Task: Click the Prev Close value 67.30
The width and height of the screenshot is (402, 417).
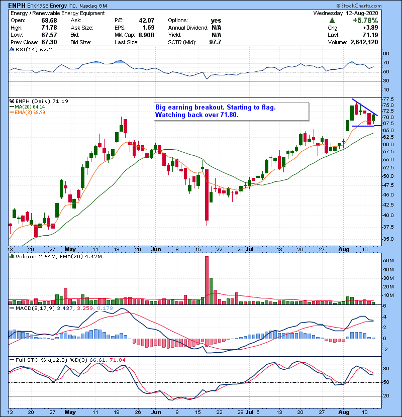Action: pos(49,42)
